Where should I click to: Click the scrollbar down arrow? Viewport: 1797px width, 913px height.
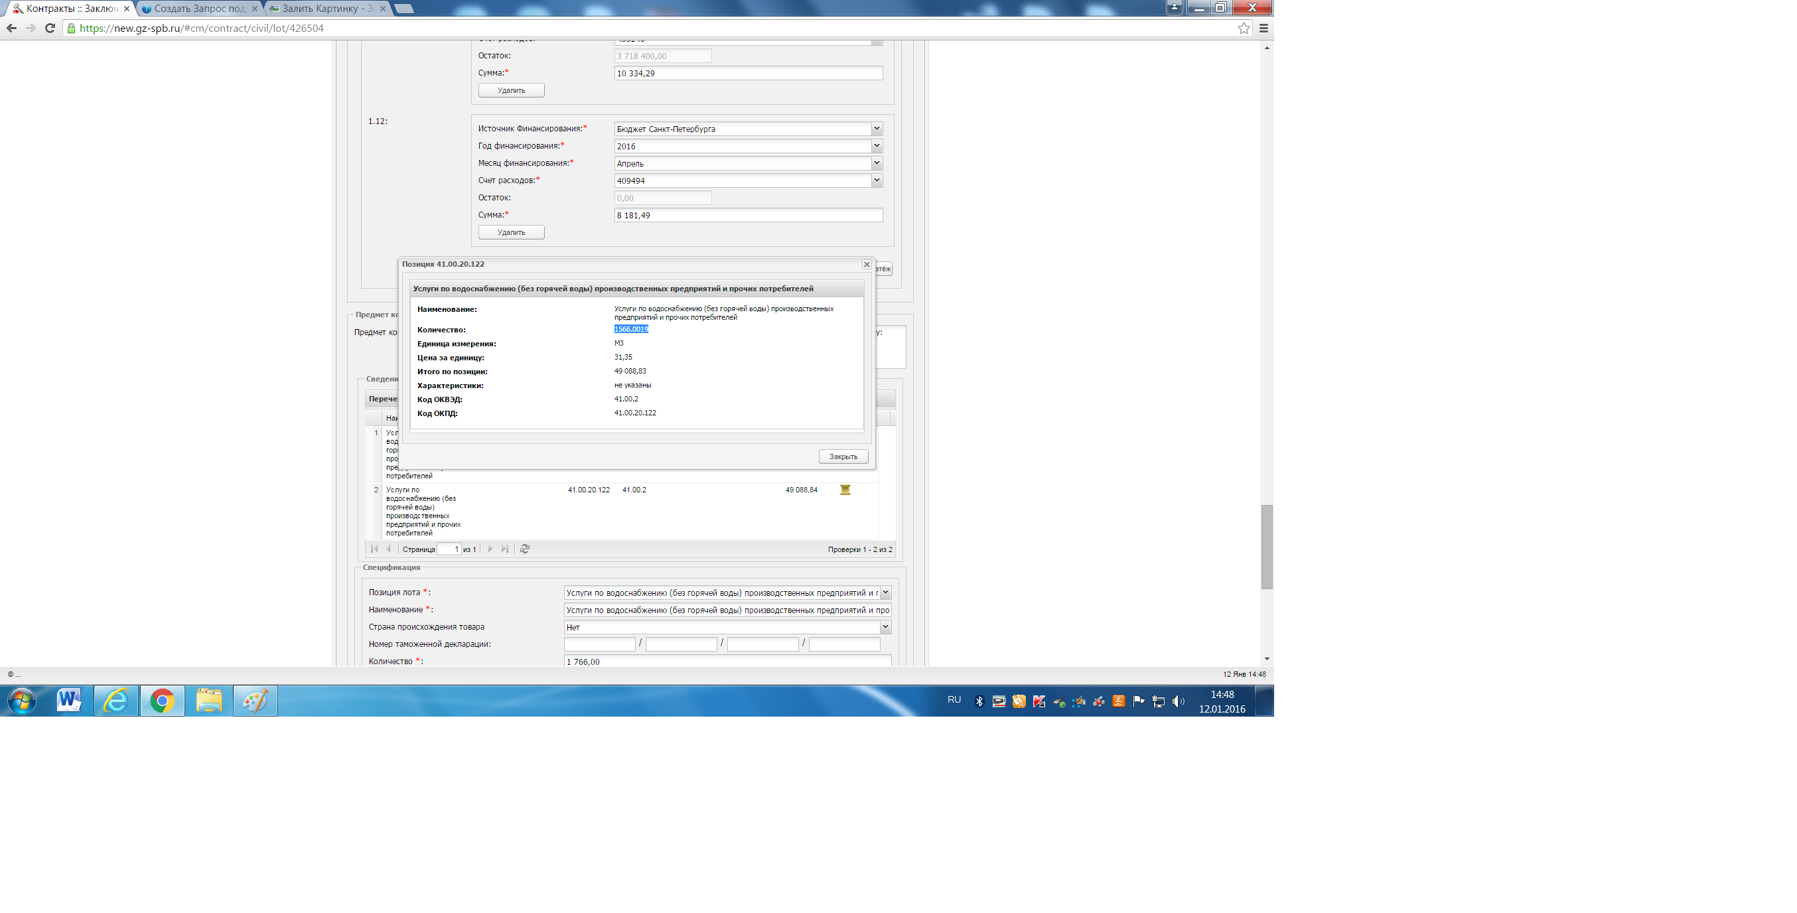tap(1267, 658)
